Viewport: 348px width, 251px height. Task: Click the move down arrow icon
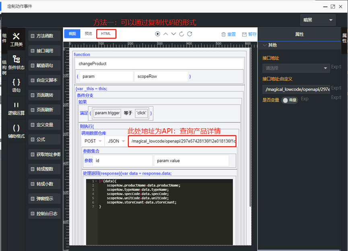click(x=173, y=34)
